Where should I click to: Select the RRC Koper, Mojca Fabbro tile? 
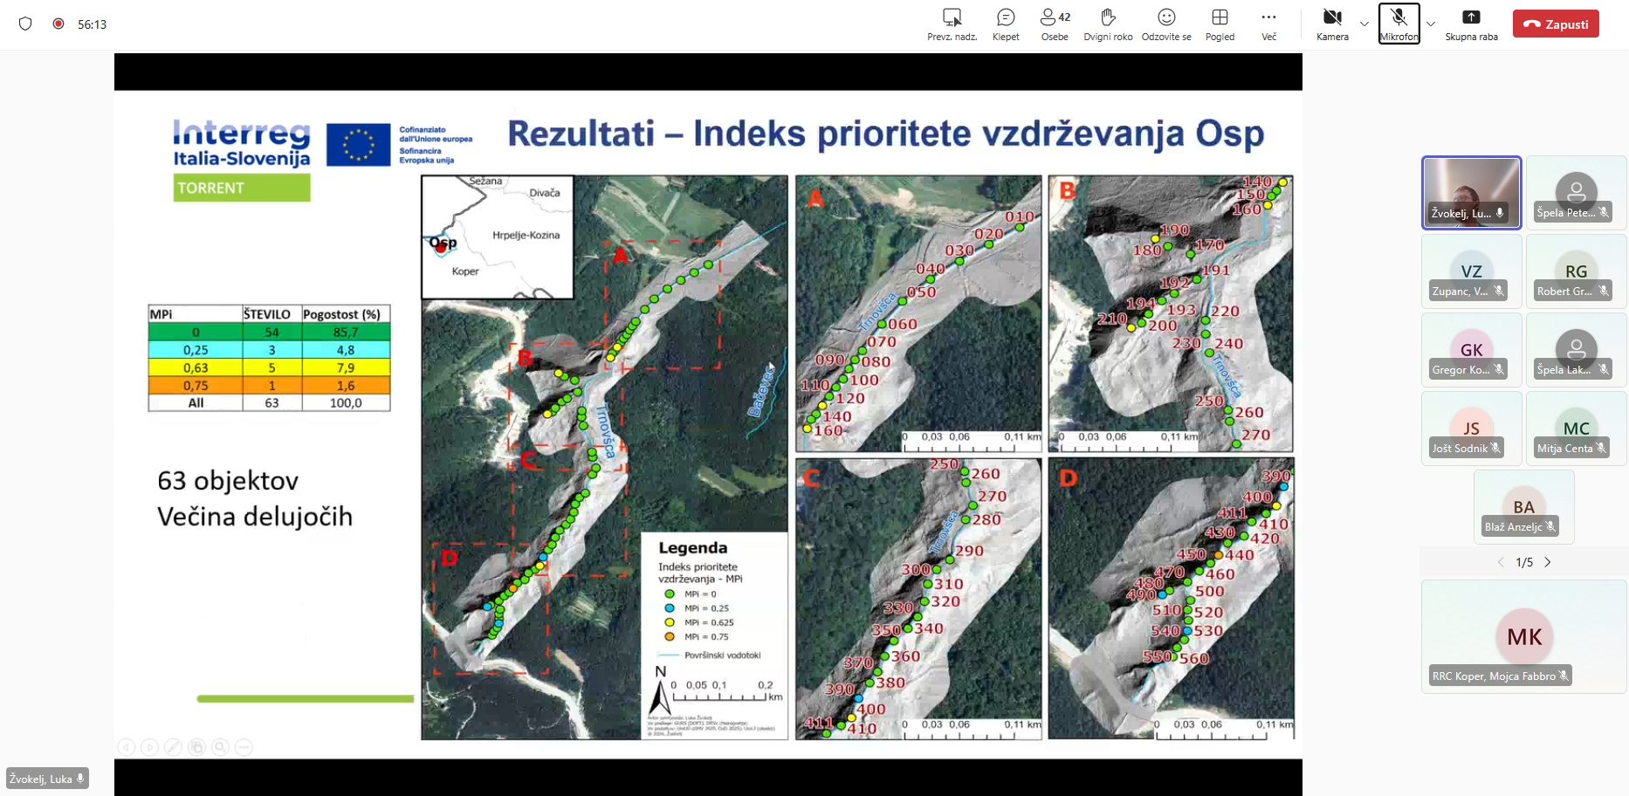[x=1523, y=637]
